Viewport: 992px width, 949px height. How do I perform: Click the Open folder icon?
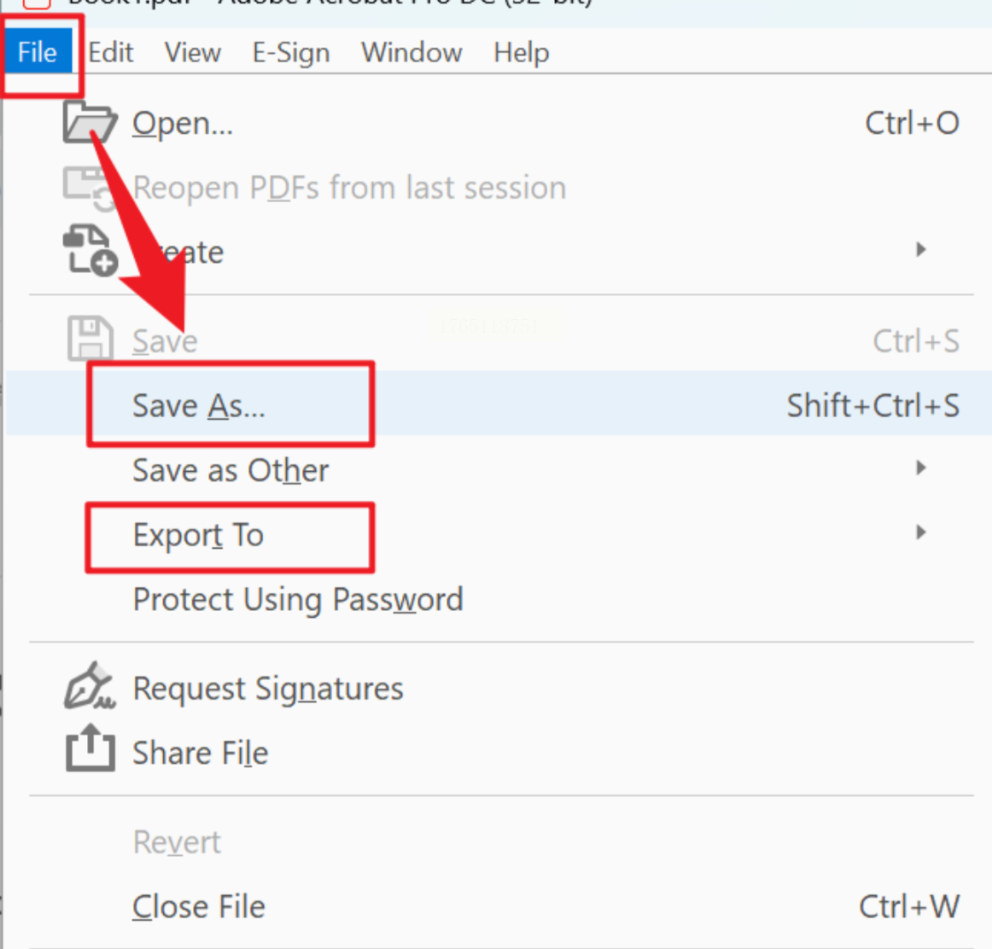[89, 123]
